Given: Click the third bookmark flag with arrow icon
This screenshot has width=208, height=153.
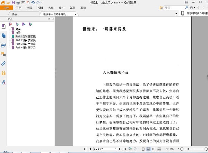Looking at the screenshot, I should click(24, 24).
